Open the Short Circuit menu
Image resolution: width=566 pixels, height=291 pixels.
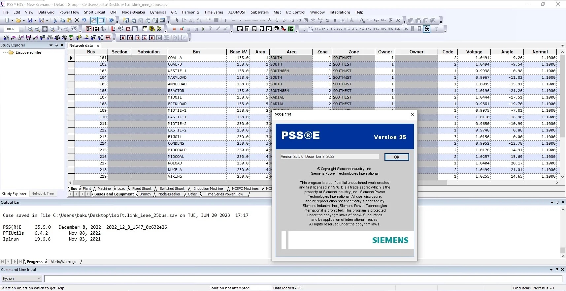coord(95,12)
